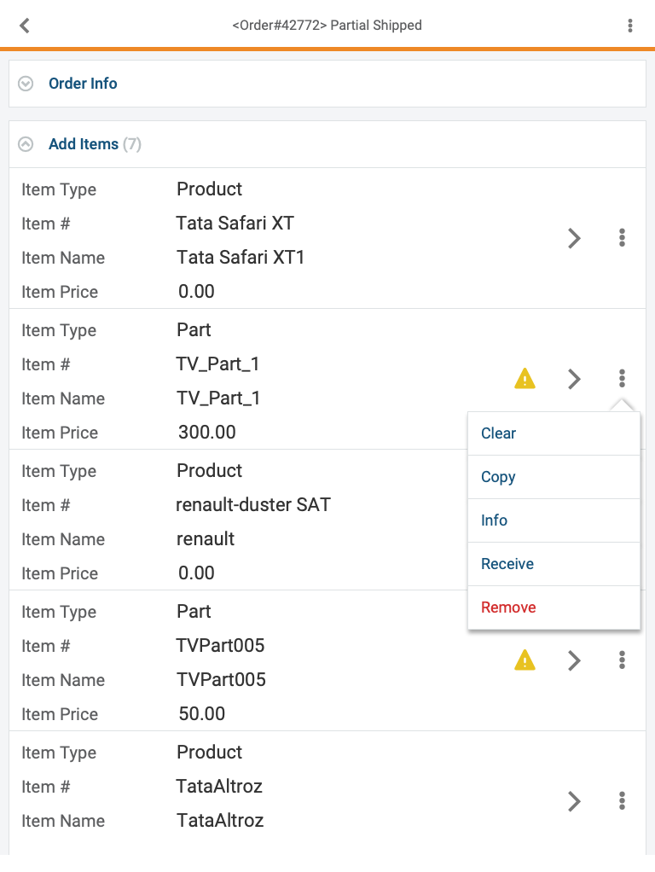Open TataAltroz item details chevron
The width and height of the screenshot is (655, 872).
coord(574,801)
